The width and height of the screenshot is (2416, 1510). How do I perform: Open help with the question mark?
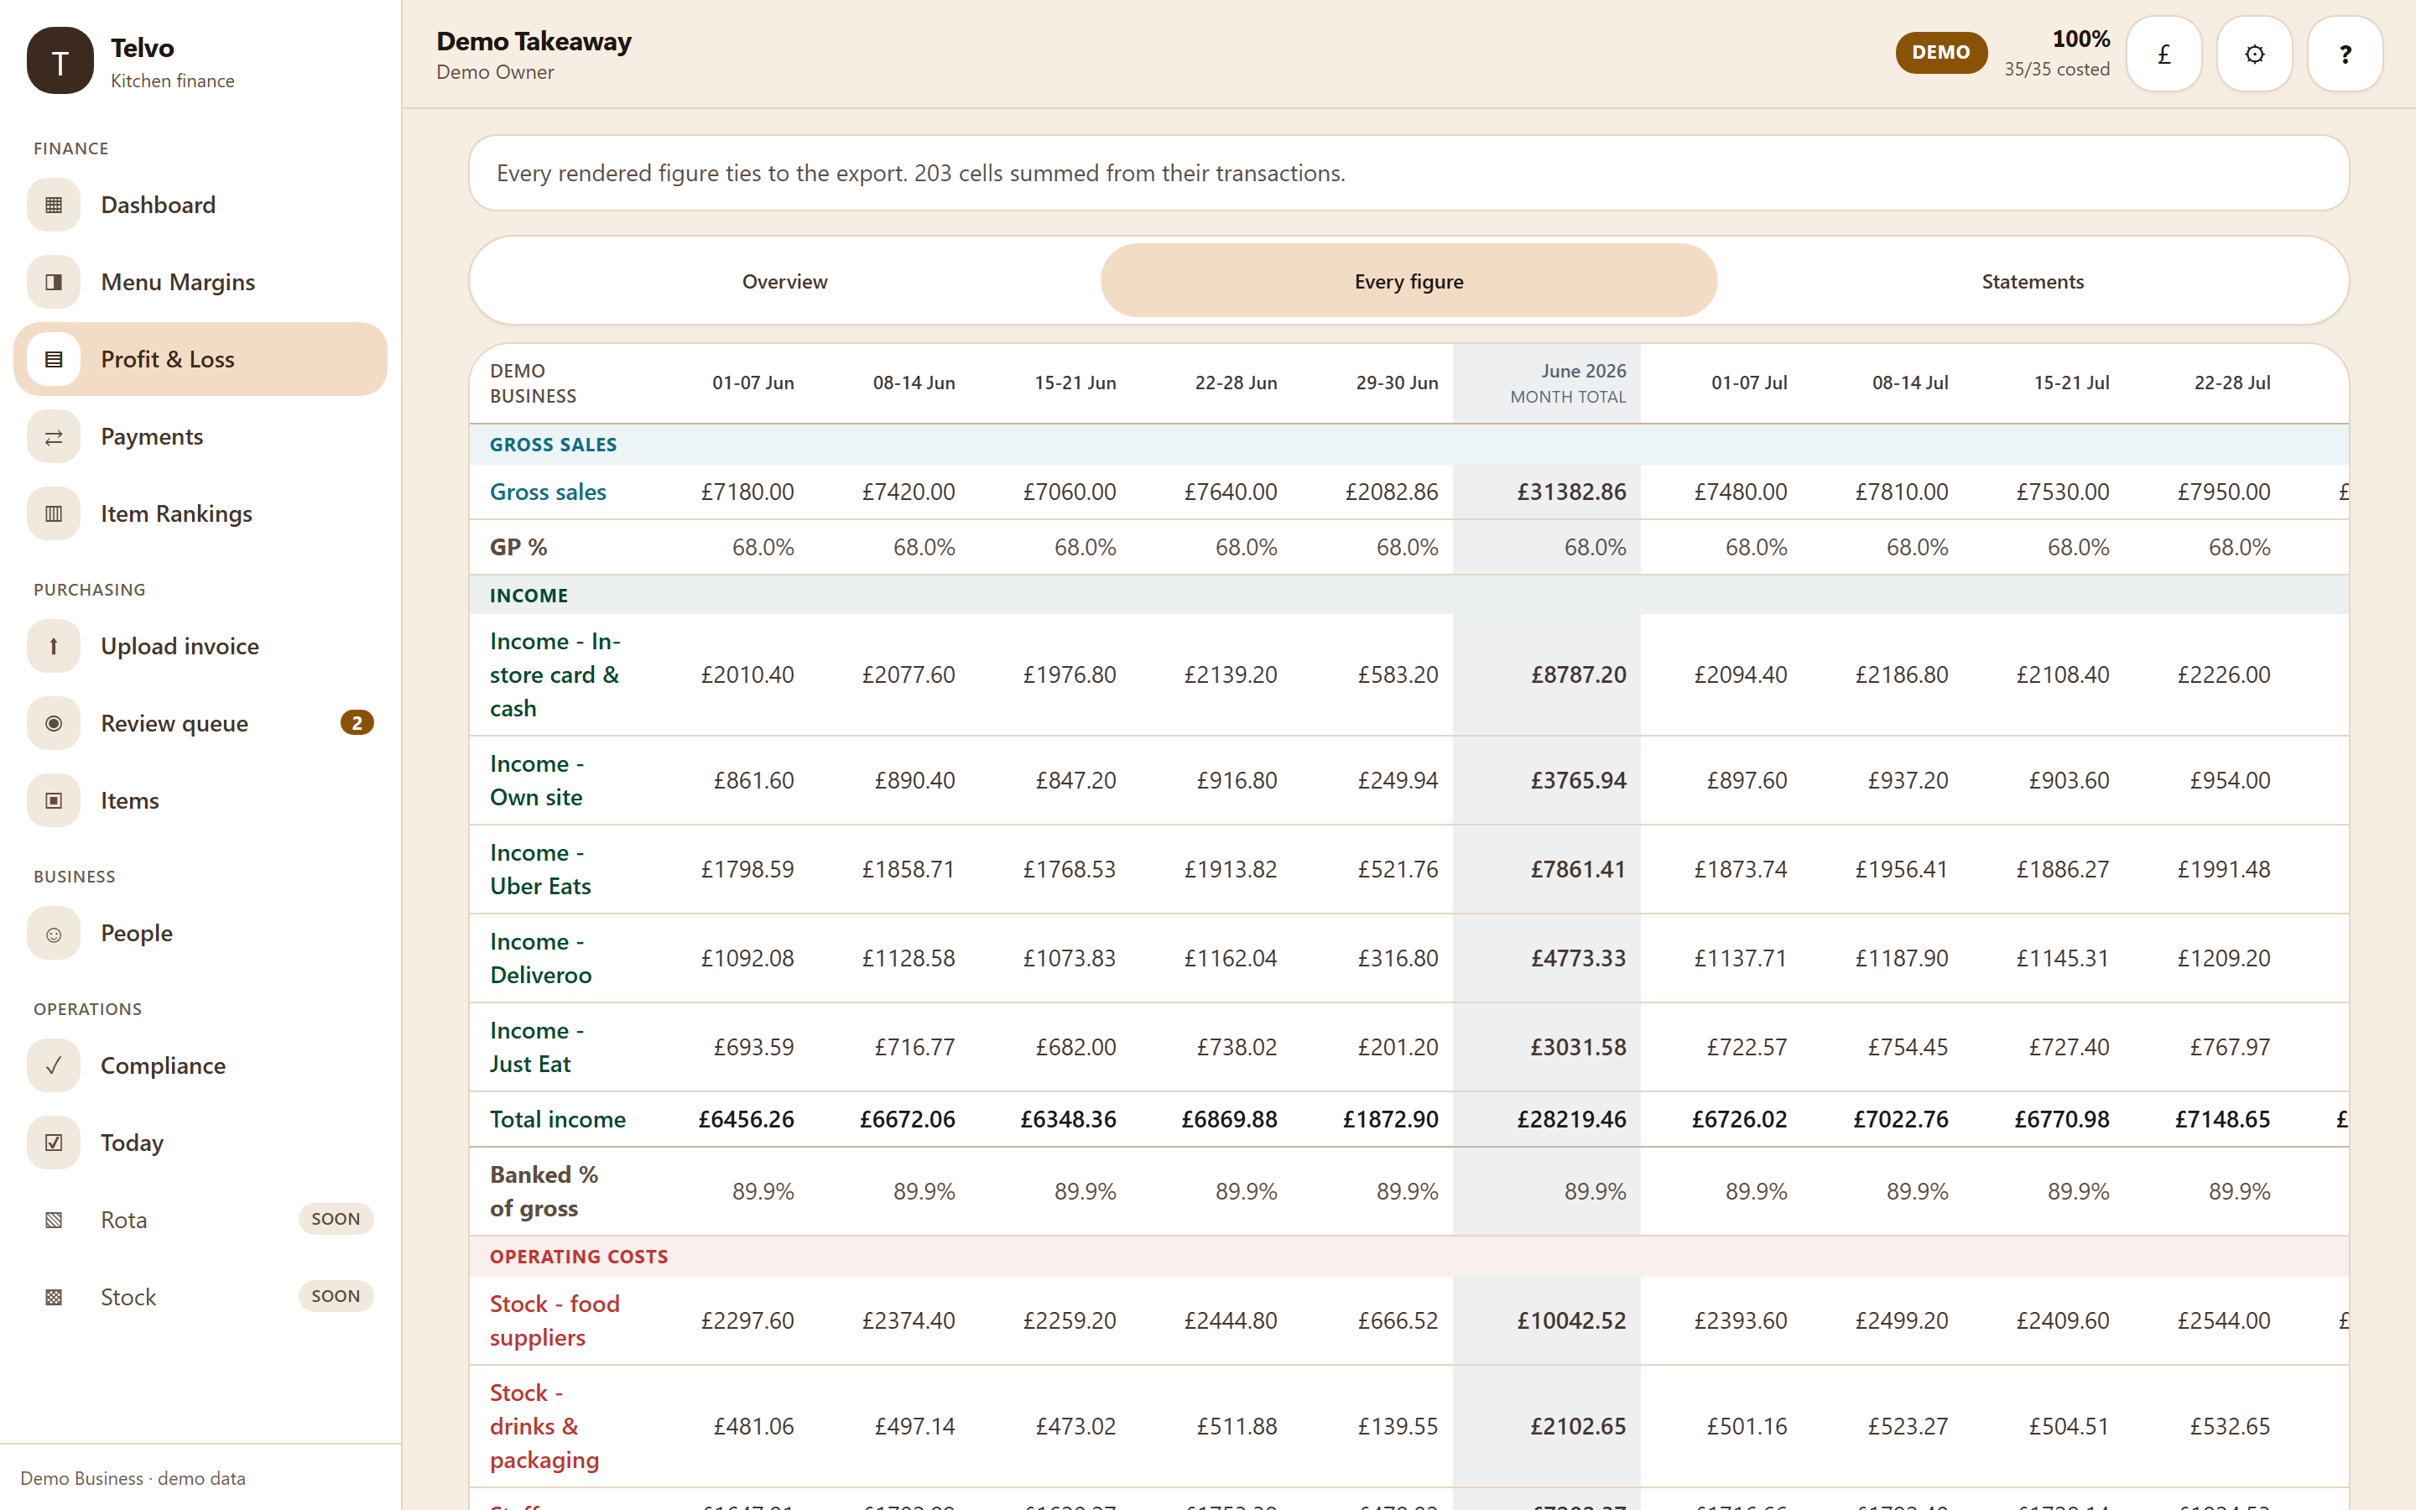coord(2346,54)
